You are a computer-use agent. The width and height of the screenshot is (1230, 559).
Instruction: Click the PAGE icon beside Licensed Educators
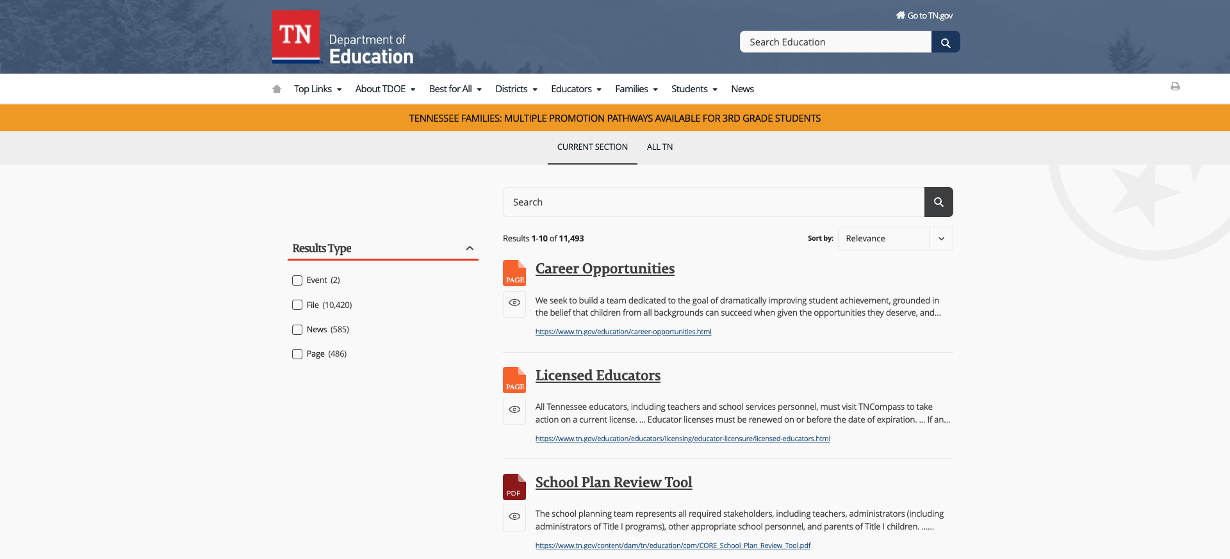514,380
